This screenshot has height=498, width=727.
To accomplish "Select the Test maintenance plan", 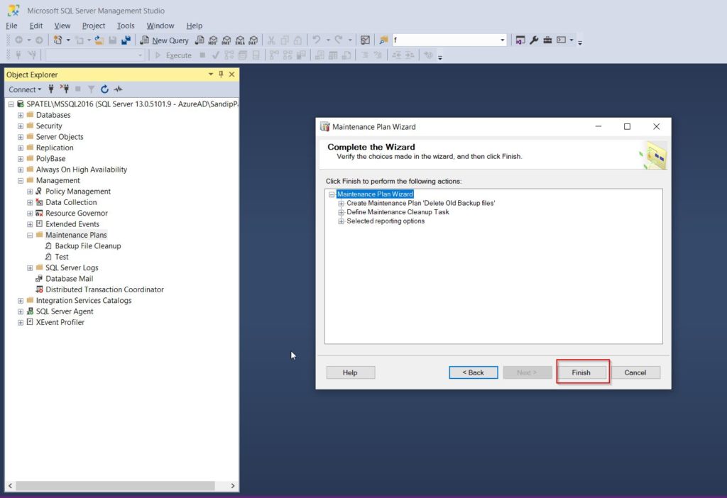I will click(x=61, y=257).
